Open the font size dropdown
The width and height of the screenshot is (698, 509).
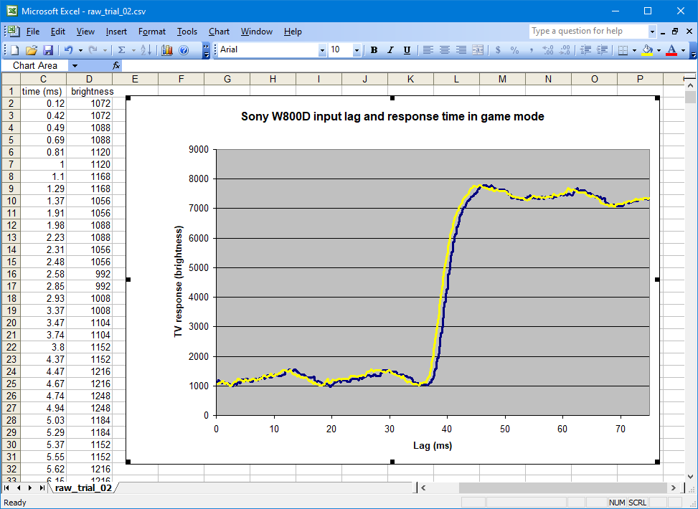click(356, 50)
